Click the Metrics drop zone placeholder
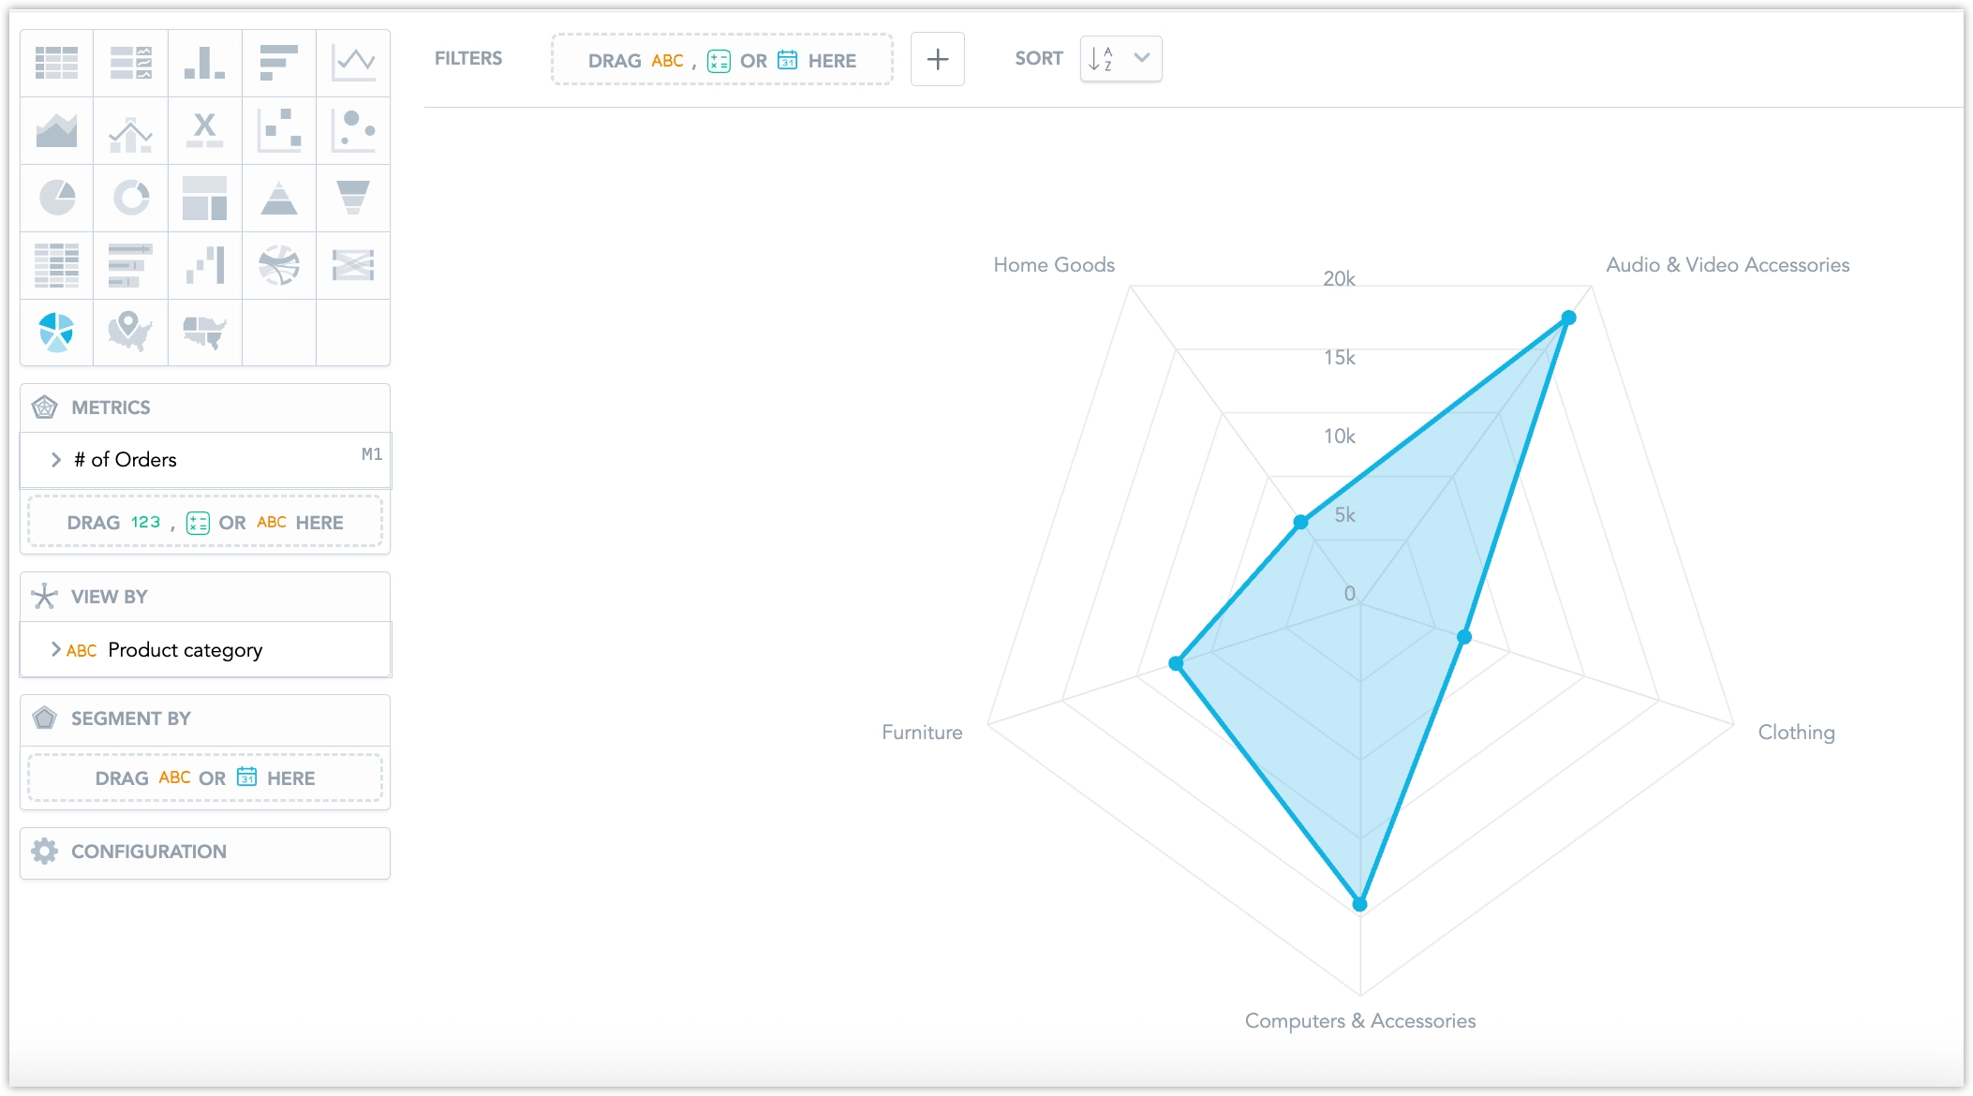This screenshot has height=1096, width=1973. pyautogui.click(x=205, y=522)
